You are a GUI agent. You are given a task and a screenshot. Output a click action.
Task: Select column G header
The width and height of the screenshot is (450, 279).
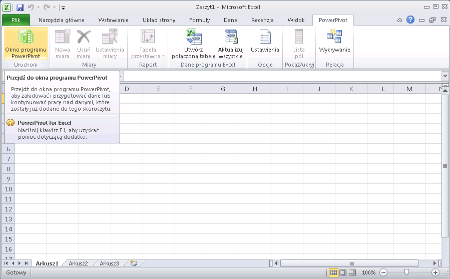click(223, 89)
